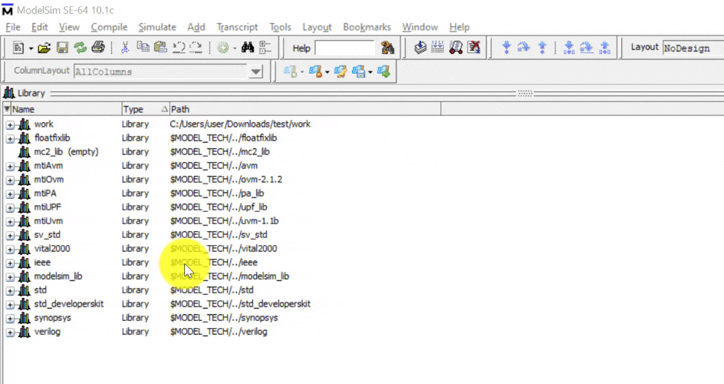
Task: Click the Break simulation icon with red X
Action: (x=474, y=47)
